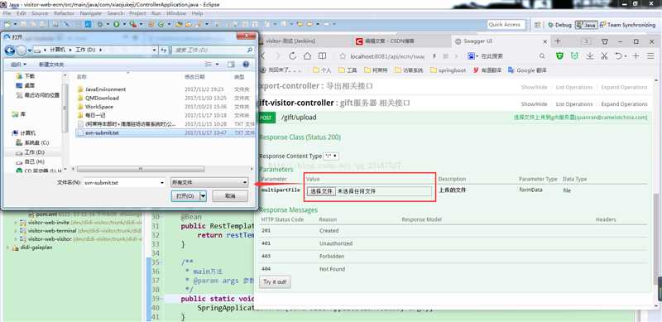This screenshot has width=662, height=322.
Task: Click the 打开(O) button
Action: click(185, 196)
